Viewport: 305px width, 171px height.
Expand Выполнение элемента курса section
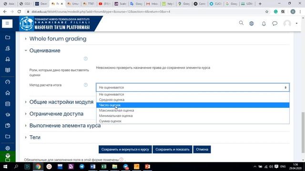[65, 125]
